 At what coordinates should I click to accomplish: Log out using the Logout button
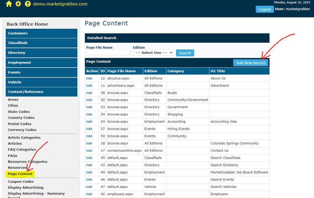[264, 9]
